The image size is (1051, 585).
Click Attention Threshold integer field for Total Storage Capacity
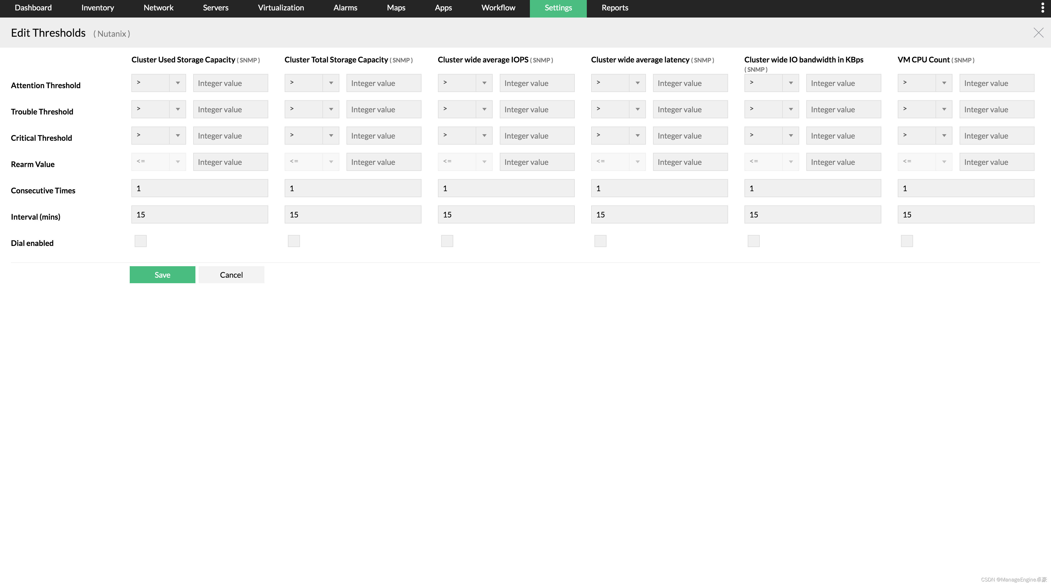[x=383, y=83]
